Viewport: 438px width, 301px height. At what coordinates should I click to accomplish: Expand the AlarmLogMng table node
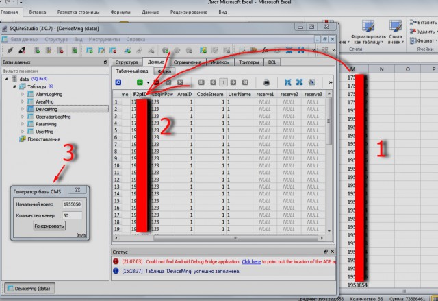click(x=23, y=94)
